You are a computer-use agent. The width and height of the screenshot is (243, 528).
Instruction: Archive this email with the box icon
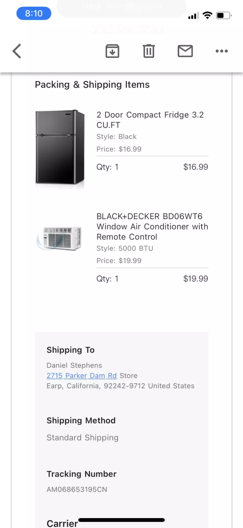point(112,51)
